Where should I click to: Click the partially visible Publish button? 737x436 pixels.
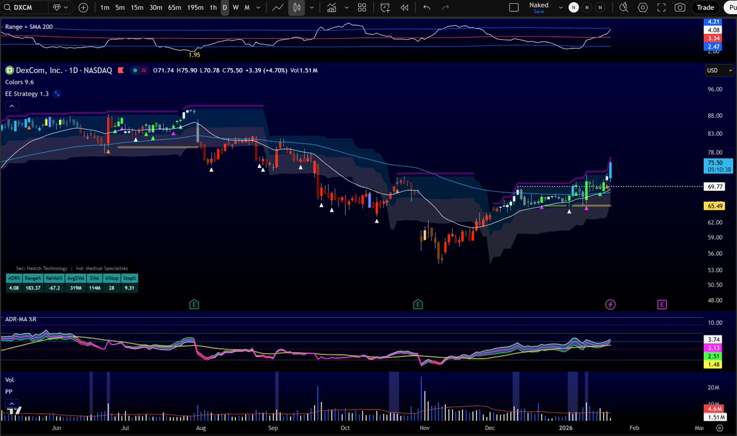[x=730, y=7]
